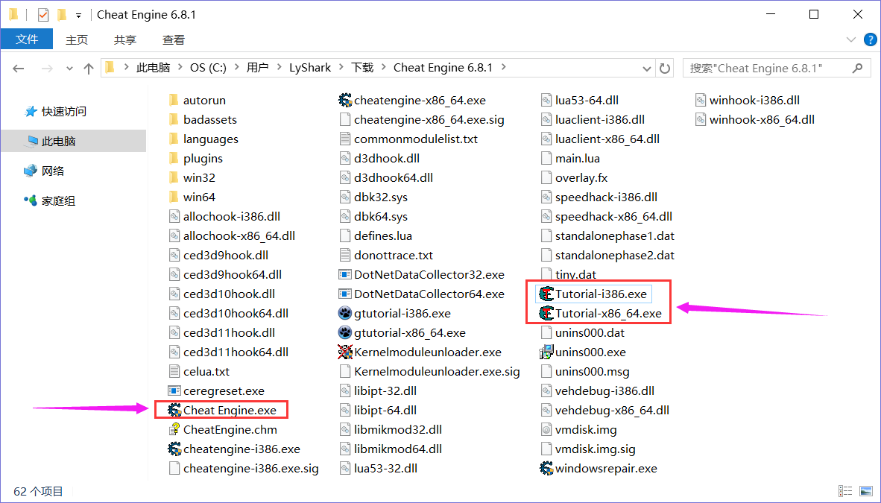Select the plugins folder icon
This screenshot has height=503, width=881.
(x=174, y=159)
